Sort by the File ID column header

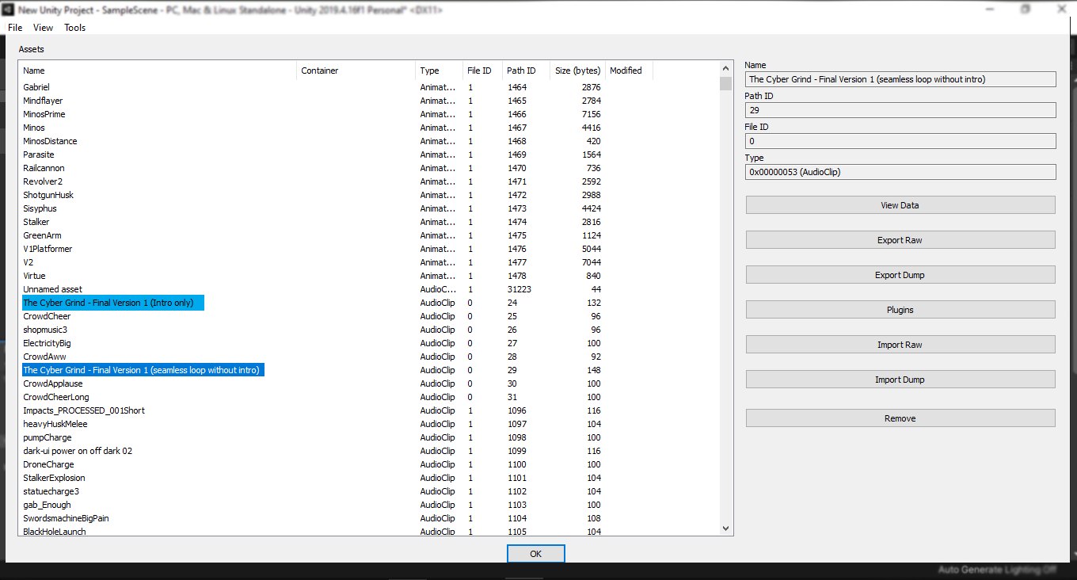(482, 71)
